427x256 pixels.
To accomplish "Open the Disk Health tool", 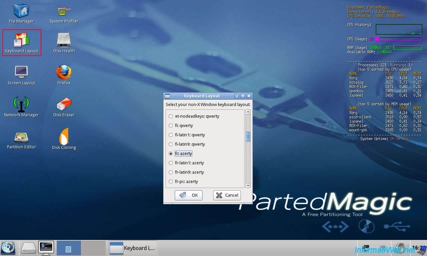I will pyautogui.click(x=64, y=43).
